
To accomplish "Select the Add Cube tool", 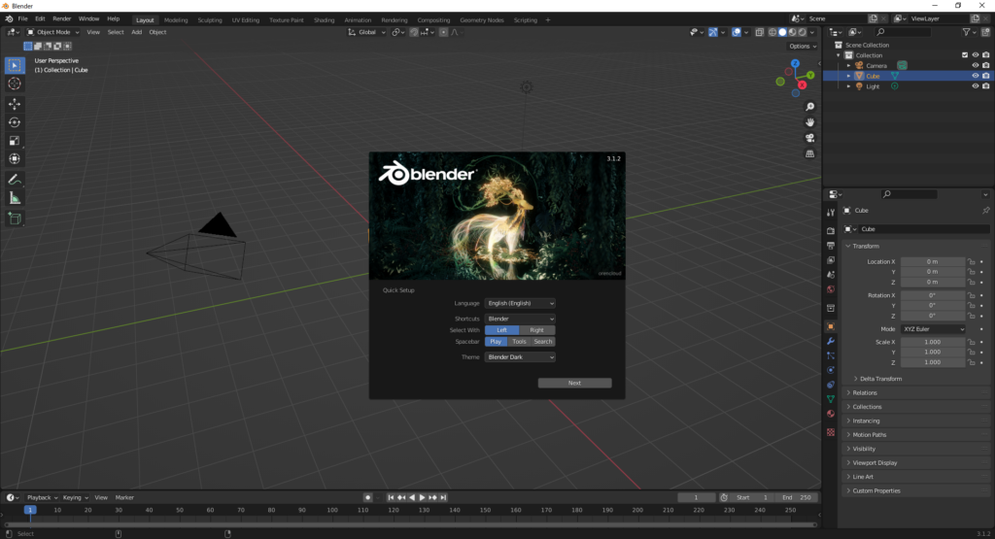I will 14,219.
